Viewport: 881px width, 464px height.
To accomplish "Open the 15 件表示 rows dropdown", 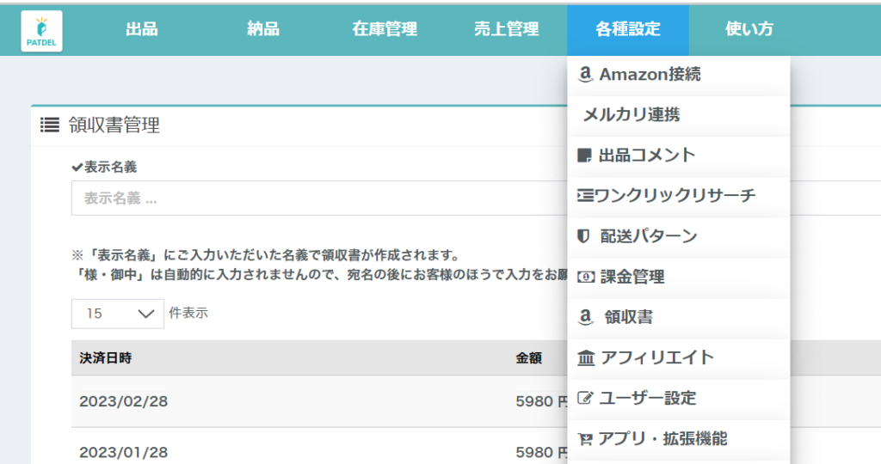I will (x=118, y=314).
